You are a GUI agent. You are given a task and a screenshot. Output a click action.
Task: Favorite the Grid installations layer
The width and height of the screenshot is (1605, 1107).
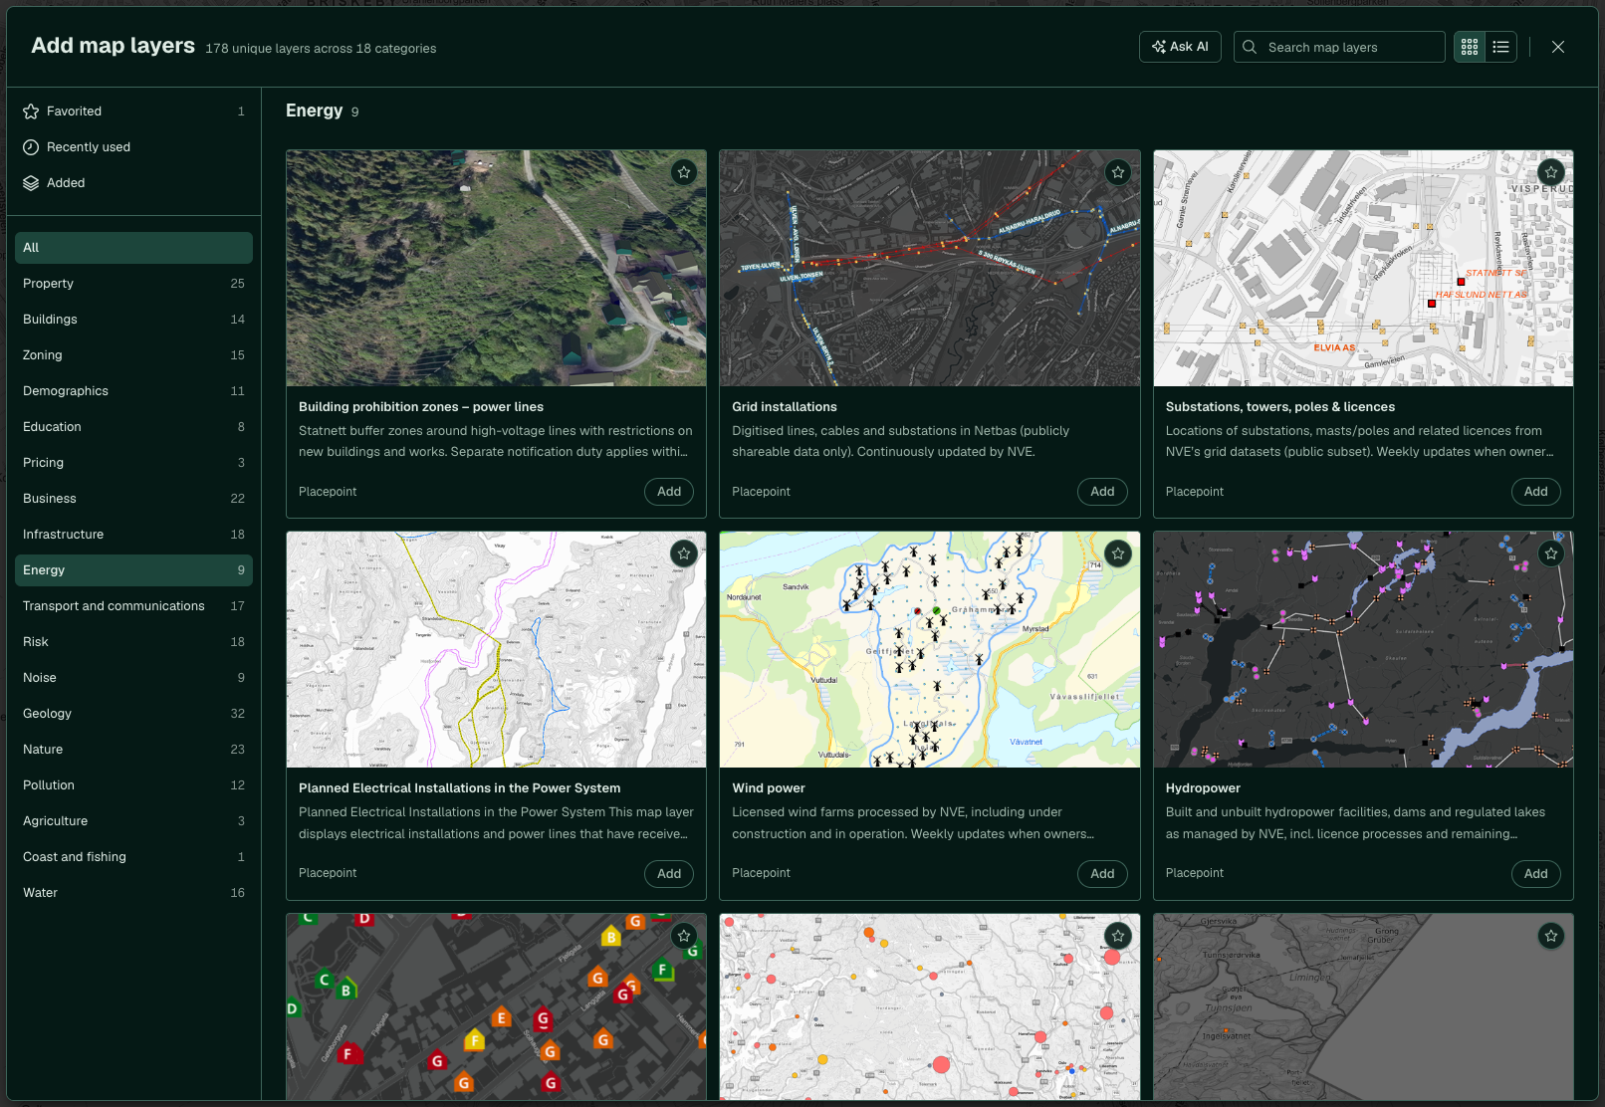click(x=1118, y=172)
